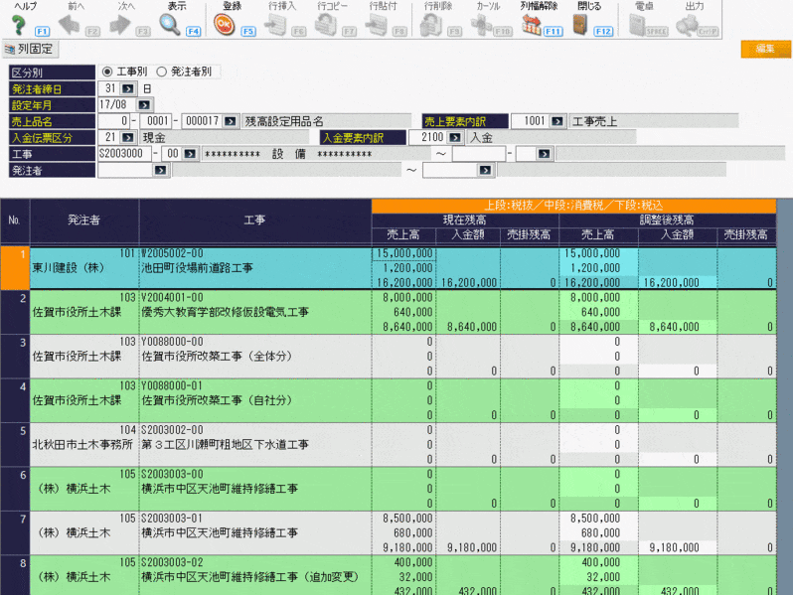793x595 pixels.
Task: Open the 発注者締日 day picker arrow
Action: pos(128,89)
